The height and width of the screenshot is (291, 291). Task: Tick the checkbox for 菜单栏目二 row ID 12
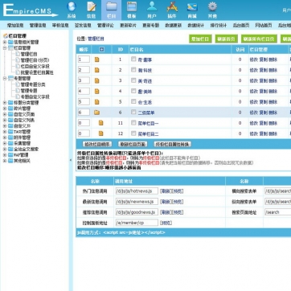click(x=133, y=133)
